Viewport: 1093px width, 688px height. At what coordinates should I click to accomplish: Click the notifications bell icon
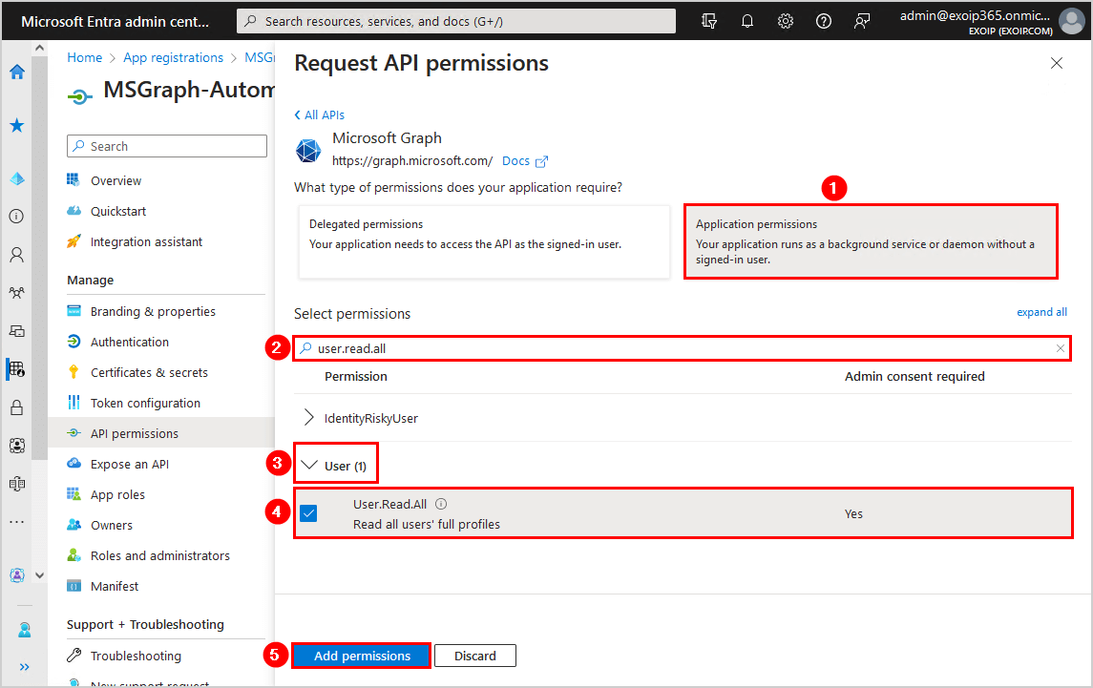[747, 21]
